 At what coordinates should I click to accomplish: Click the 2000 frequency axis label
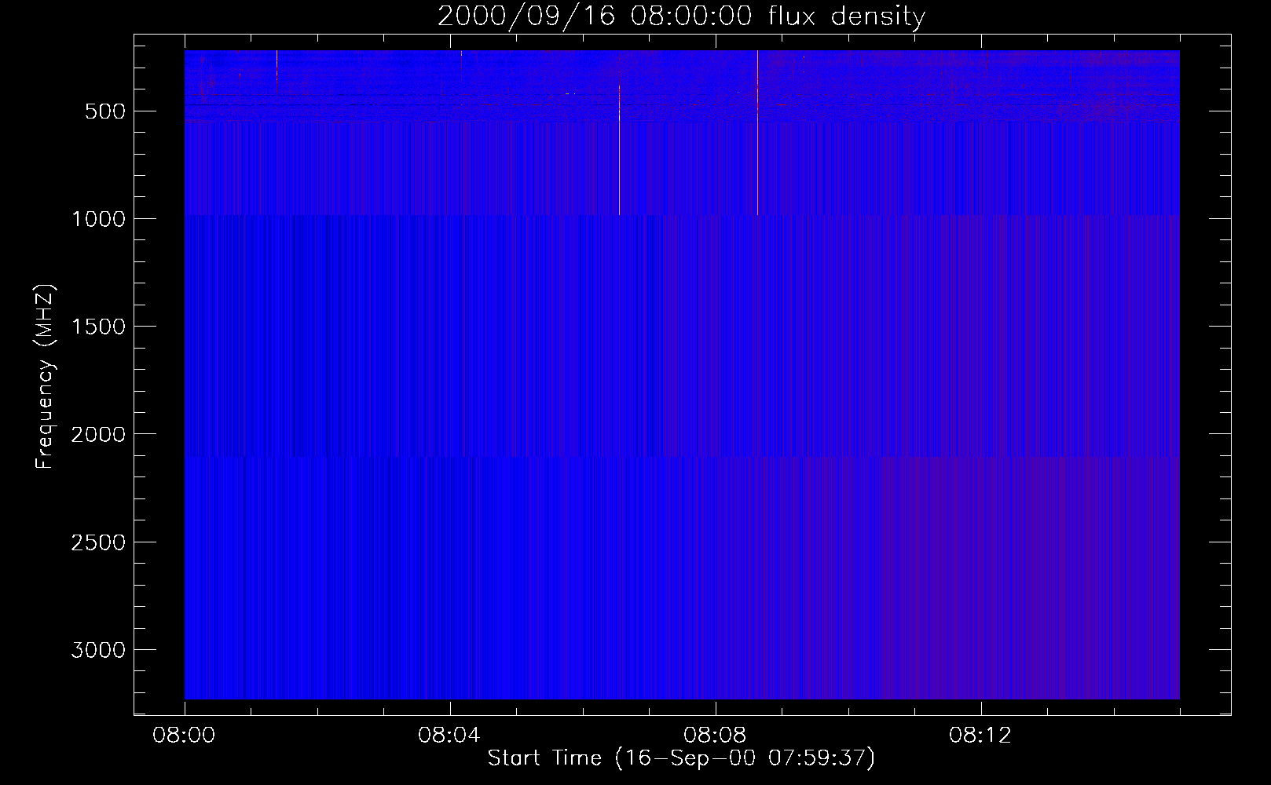pyautogui.click(x=98, y=434)
